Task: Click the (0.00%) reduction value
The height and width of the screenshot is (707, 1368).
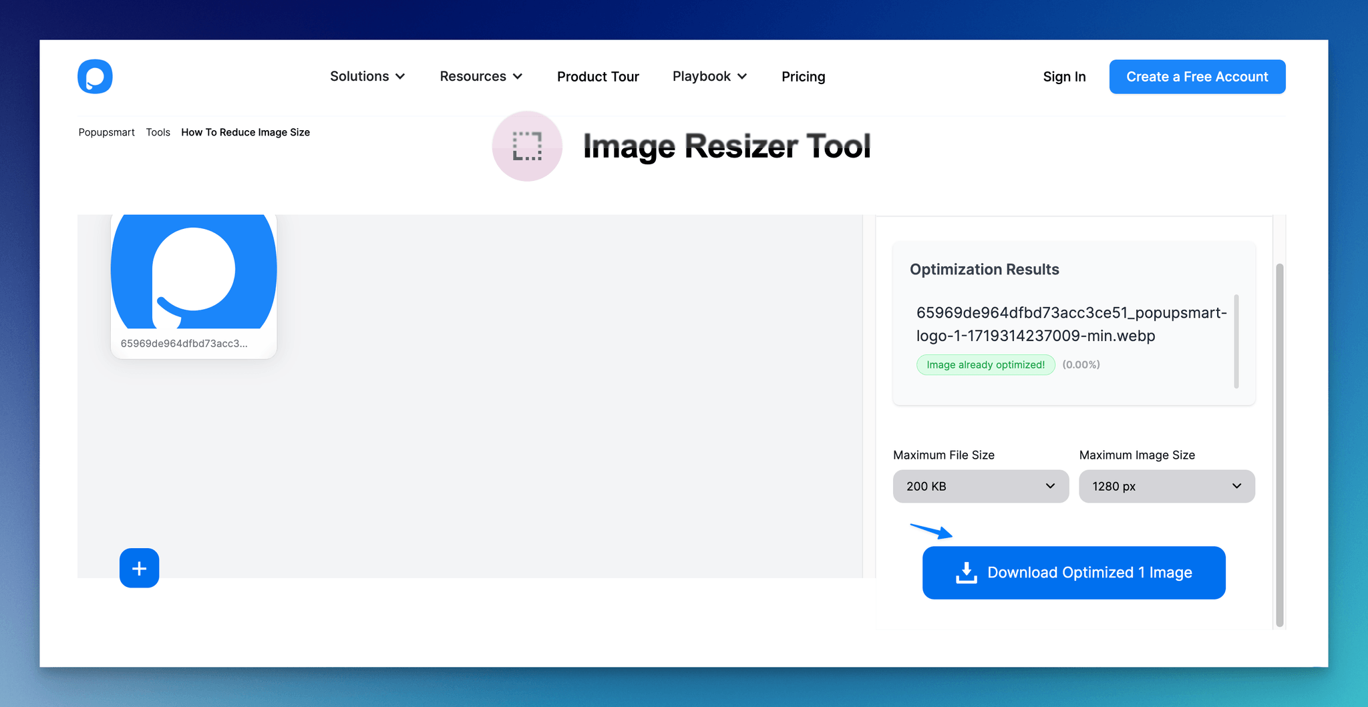Action: [1081, 365]
